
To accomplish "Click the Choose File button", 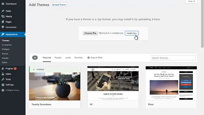I will [x=90, y=33].
